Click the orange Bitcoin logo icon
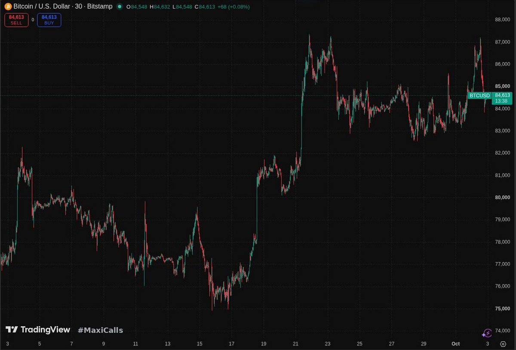Image resolution: width=516 pixels, height=350 pixels. [8, 6]
